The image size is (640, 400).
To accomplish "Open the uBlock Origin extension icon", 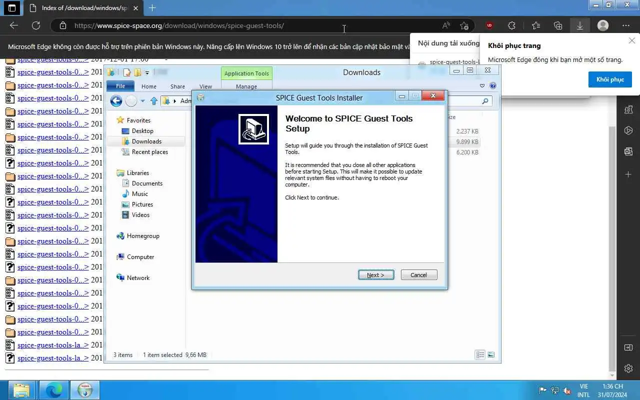I will pos(489,25).
